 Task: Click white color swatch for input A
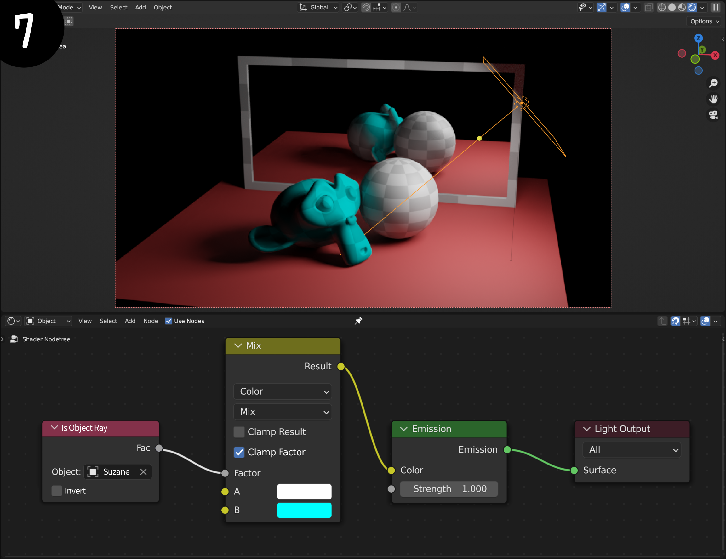(x=304, y=491)
